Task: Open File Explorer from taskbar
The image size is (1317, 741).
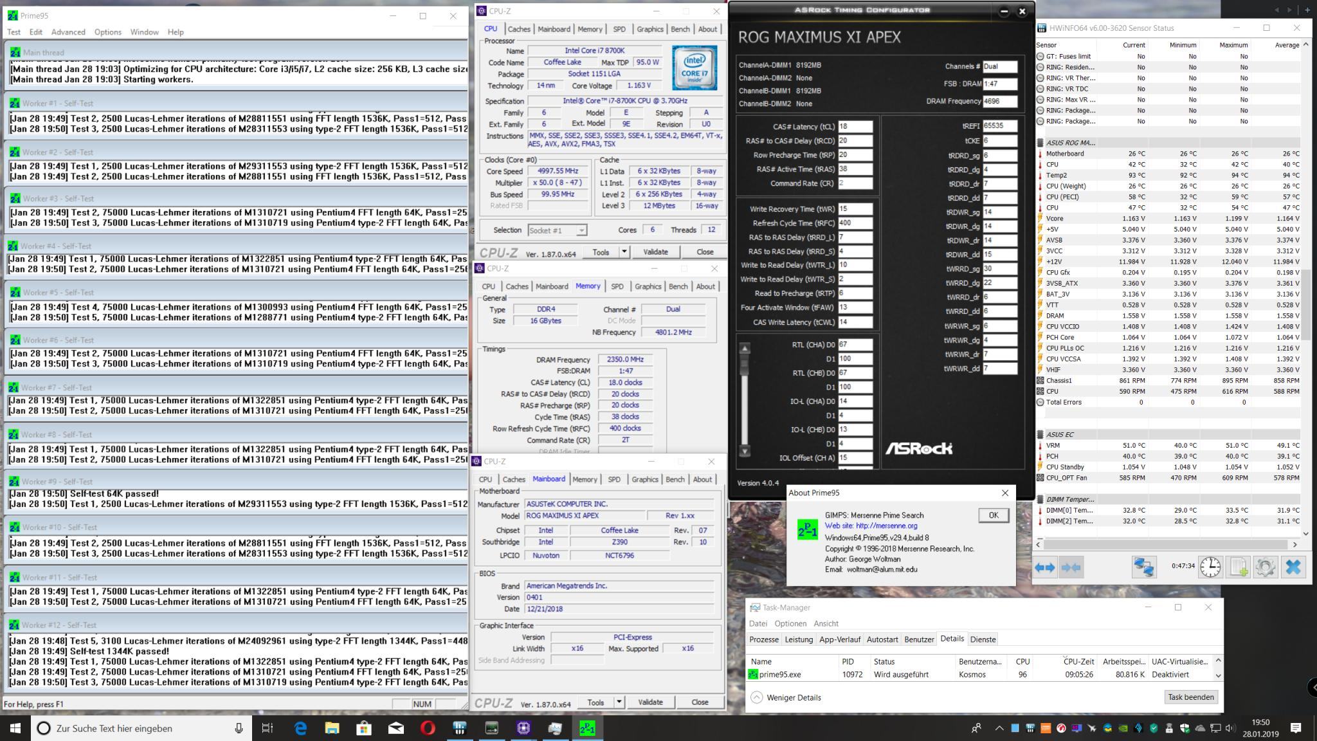Action: pos(332,728)
